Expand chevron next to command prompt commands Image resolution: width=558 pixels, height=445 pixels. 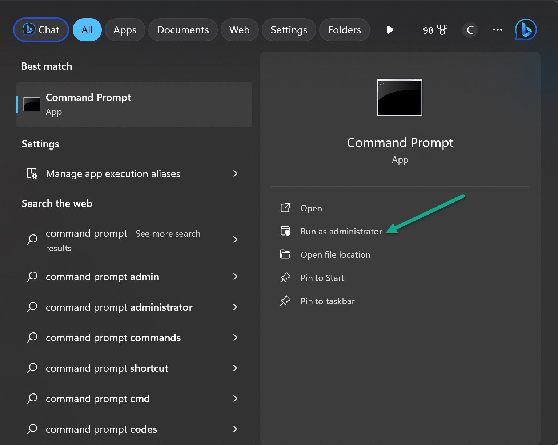click(x=235, y=338)
